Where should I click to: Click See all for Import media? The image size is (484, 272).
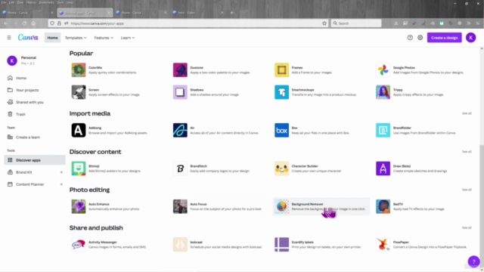[x=467, y=113]
